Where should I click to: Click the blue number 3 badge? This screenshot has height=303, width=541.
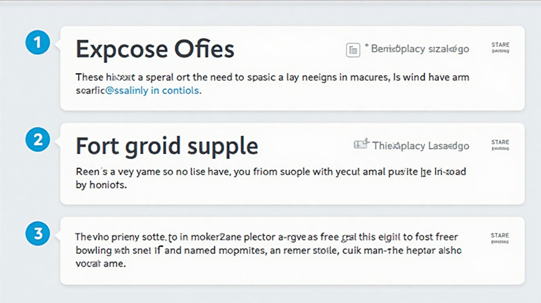pos(38,234)
